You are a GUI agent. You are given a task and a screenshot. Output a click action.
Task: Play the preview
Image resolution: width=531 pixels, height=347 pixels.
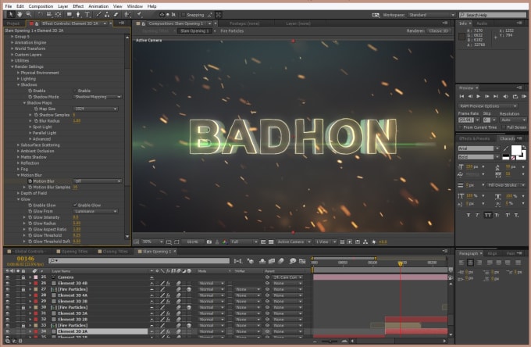click(x=479, y=96)
